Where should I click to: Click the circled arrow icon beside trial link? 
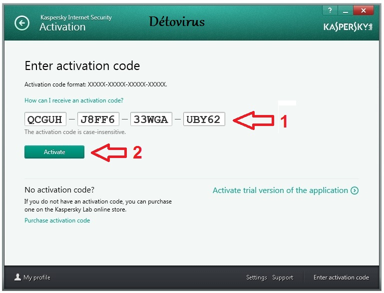point(355,190)
